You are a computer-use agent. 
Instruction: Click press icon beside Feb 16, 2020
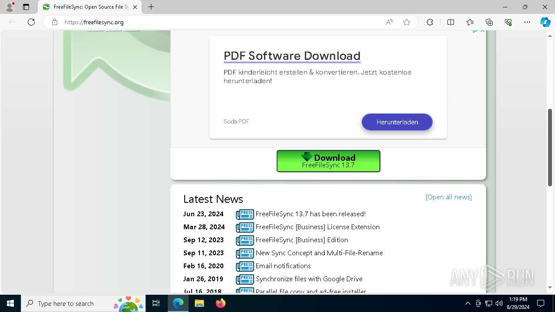click(245, 266)
